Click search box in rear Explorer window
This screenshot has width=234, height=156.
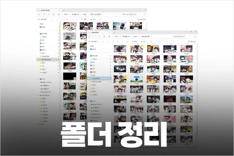(x=134, y=15)
